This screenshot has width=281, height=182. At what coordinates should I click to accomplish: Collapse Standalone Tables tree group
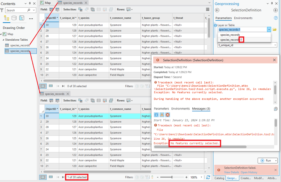3,39
